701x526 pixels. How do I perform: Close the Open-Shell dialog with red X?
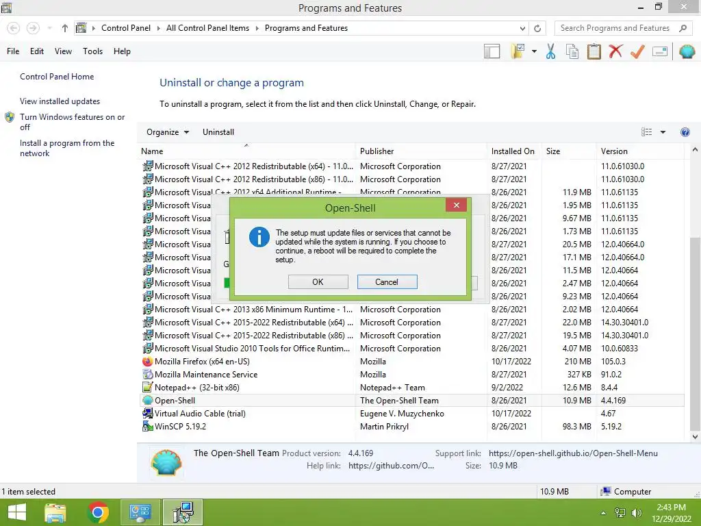pos(456,205)
